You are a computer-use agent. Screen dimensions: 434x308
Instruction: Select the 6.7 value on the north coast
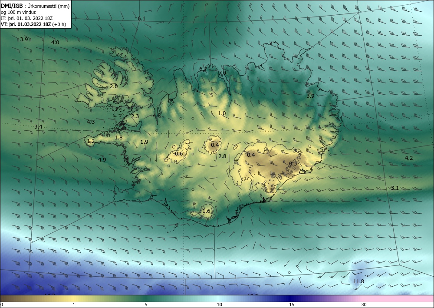pyautogui.click(x=203, y=69)
